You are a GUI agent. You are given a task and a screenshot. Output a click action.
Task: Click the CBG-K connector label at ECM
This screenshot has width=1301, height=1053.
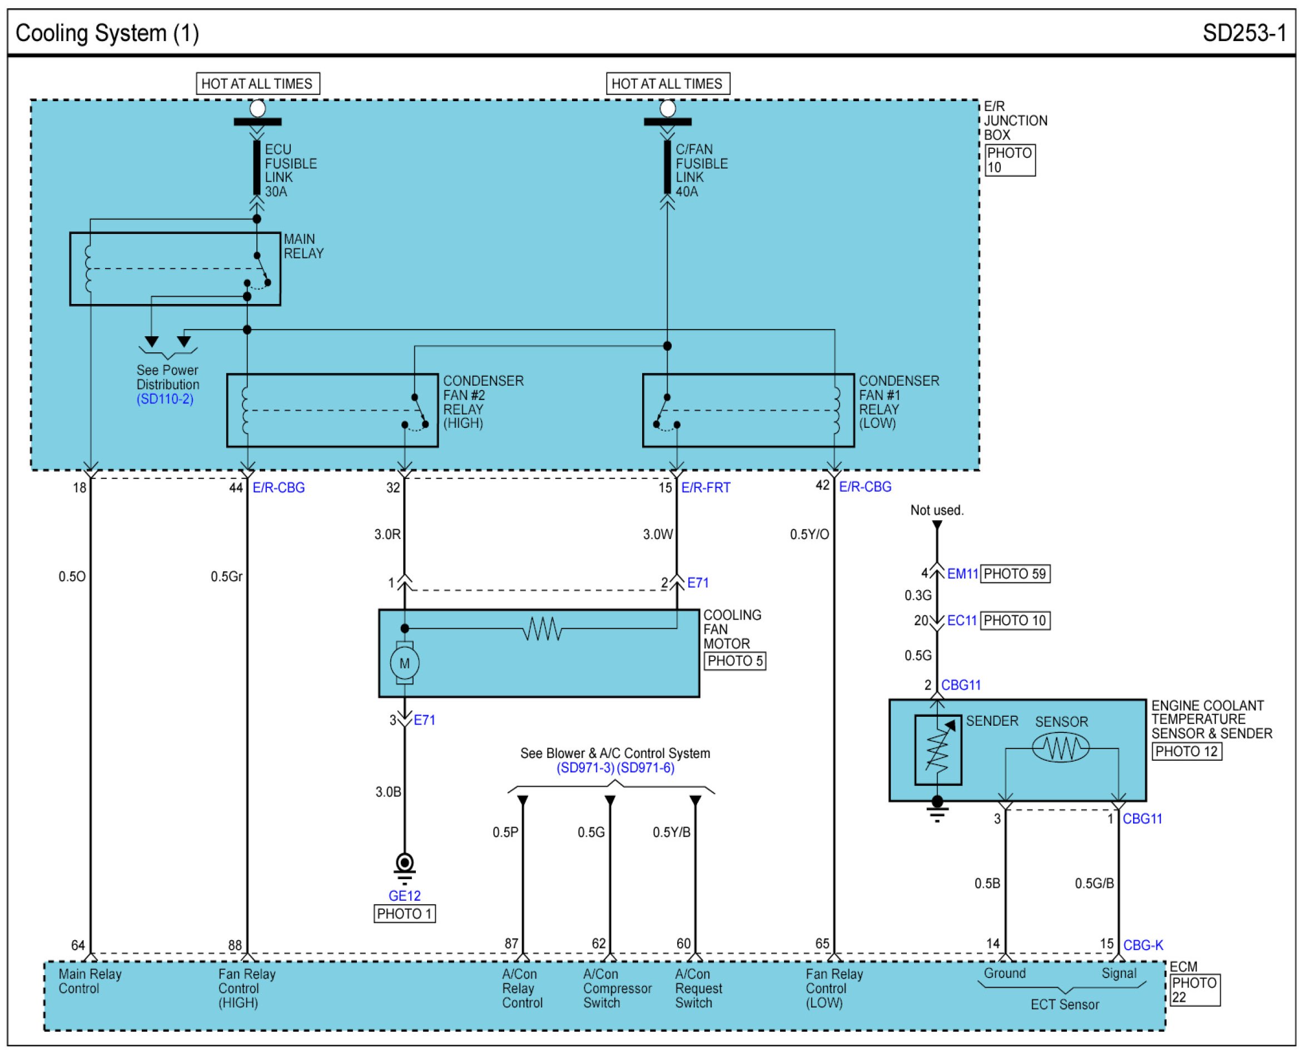click(x=1143, y=945)
